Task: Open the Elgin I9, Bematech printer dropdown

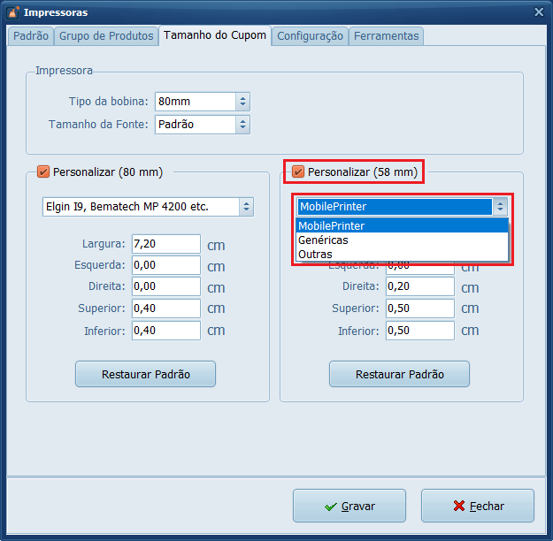Action: point(246,207)
